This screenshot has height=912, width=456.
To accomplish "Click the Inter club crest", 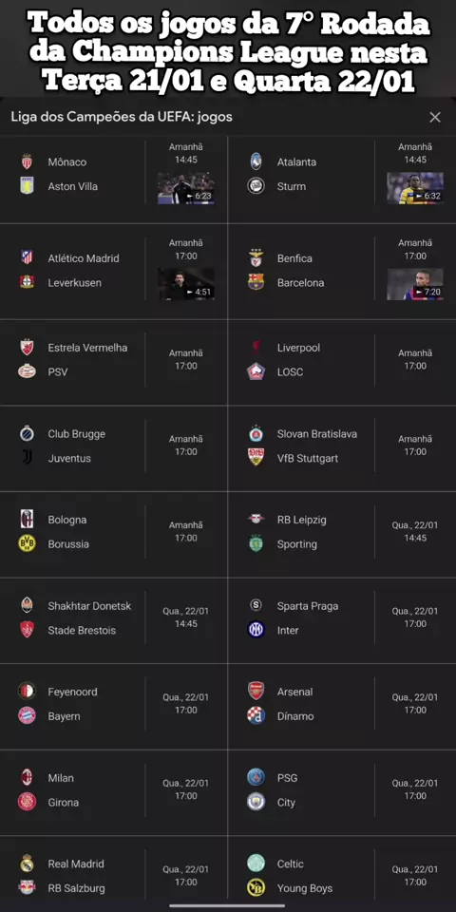I will click(256, 630).
